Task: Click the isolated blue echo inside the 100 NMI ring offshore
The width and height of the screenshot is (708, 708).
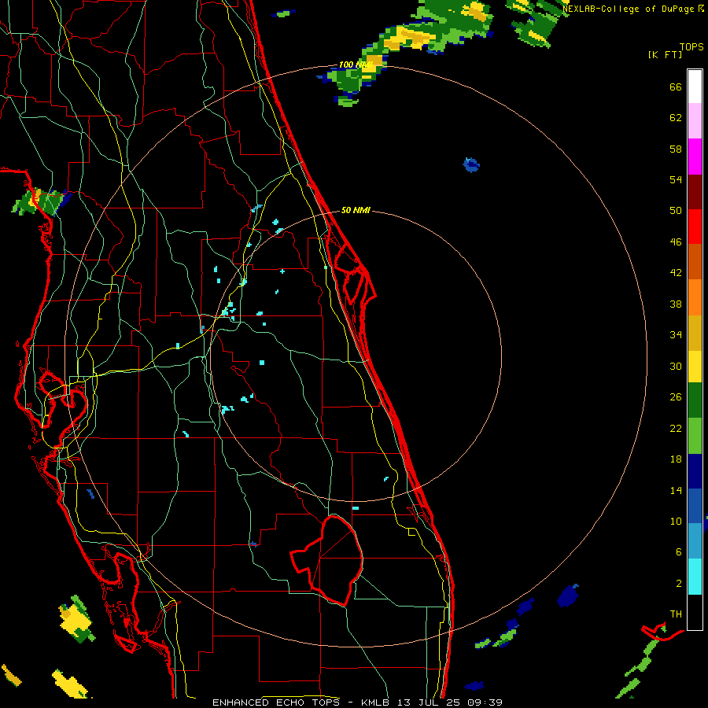Action: (x=471, y=165)
